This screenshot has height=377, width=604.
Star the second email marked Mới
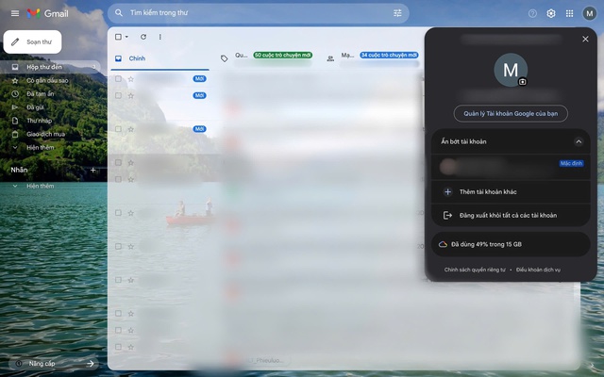point(130,95)
